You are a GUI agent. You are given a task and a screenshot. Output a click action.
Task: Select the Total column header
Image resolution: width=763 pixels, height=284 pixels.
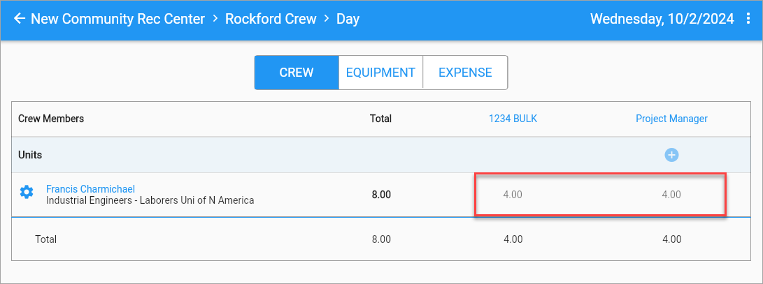point(380,119)
